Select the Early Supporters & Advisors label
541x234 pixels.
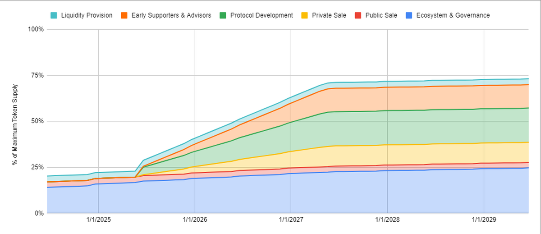point(171,15)
